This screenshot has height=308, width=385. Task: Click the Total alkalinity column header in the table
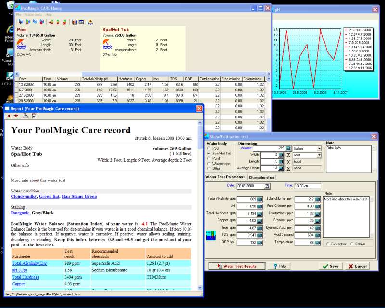[92, 79]
